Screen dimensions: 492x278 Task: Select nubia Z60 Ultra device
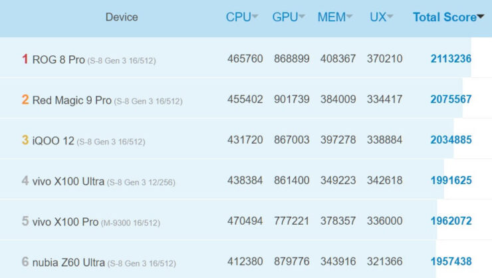(x=68, y=263)
